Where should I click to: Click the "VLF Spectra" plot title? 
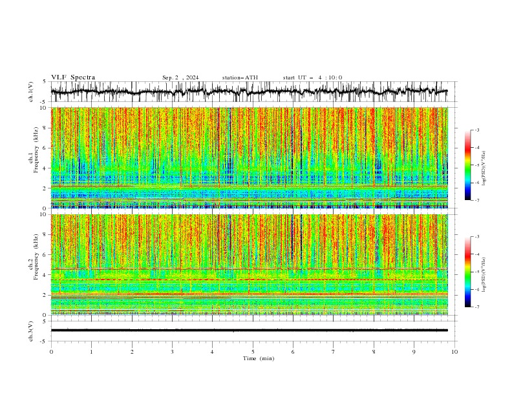click(x=73, y=77)
